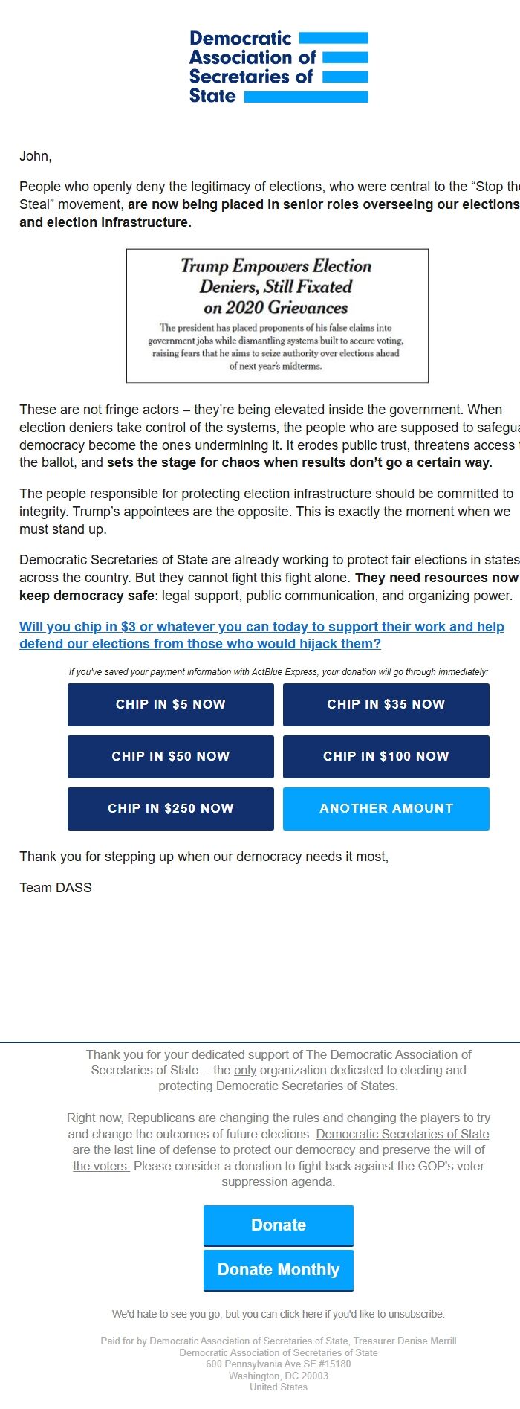Screen dimensions: 520x1409
Task: Click the Chip In $100 Now button
Action: 385,756
